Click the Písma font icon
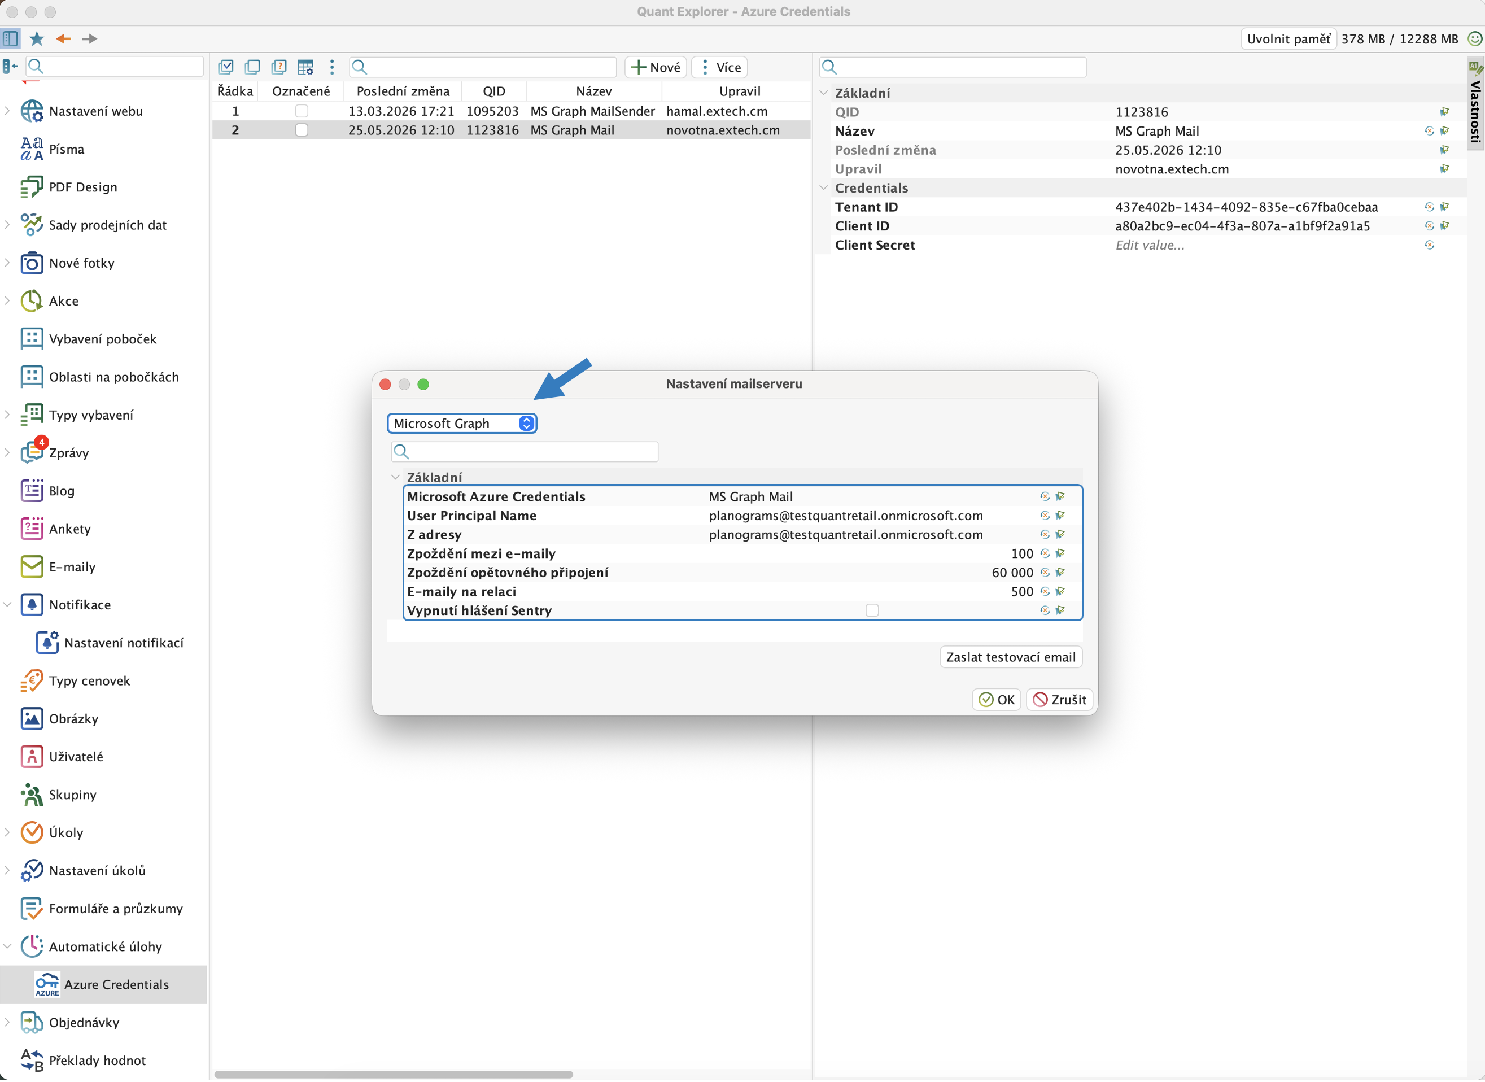This screenshot has width=1485, height=1082. pos(32,149)
